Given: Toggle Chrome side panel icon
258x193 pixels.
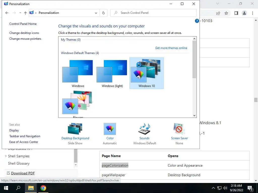Looking at the screenshot, I should click(236, 13).
